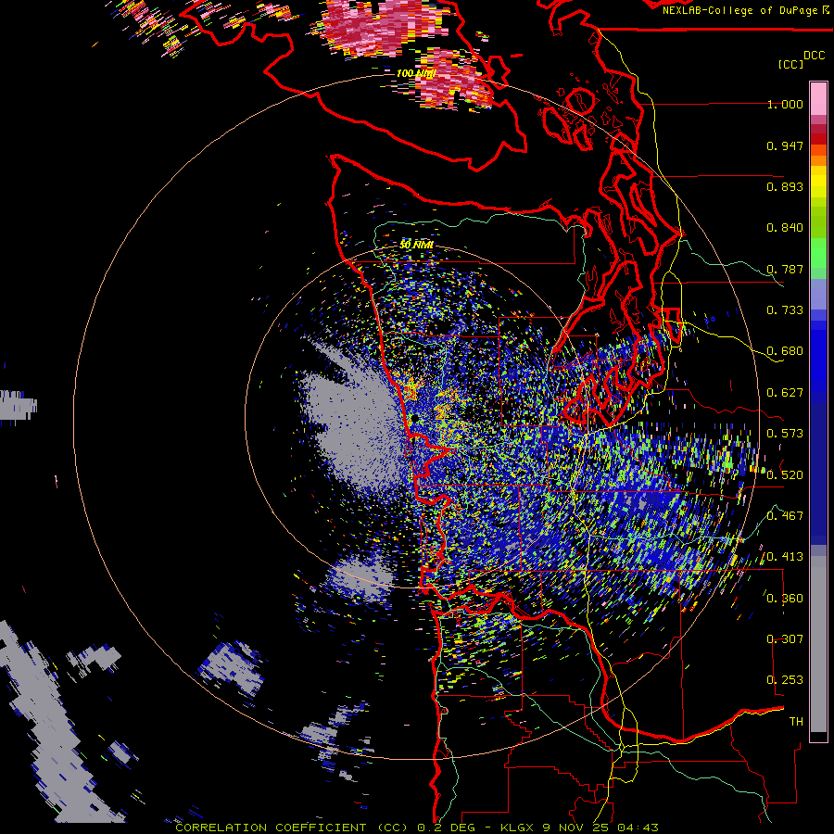Select the 0.467 scale value
834x834 pixels.
[x=785, y=516]
